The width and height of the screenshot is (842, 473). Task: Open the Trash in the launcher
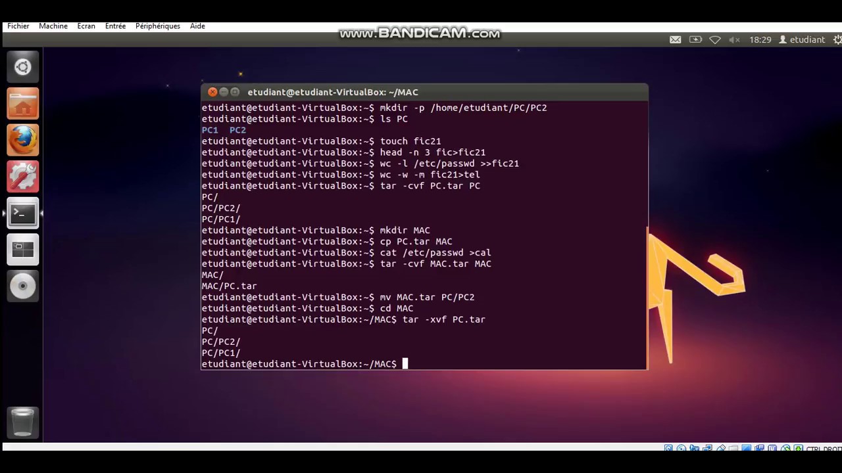pos(23,422)
